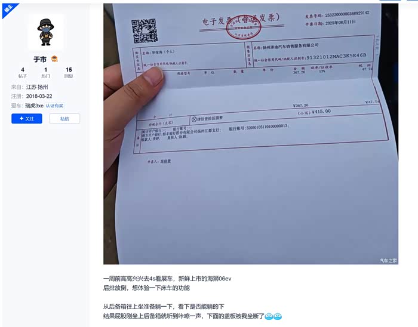Click the 汽车之家 watermark on the photo
418x327 pixels.
coord(388,261)
